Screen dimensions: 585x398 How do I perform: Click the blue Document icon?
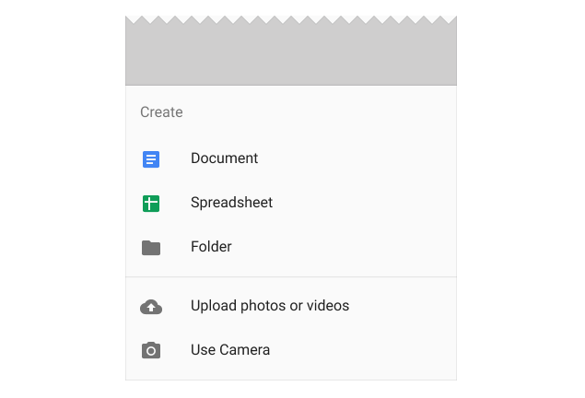(151, 159)
